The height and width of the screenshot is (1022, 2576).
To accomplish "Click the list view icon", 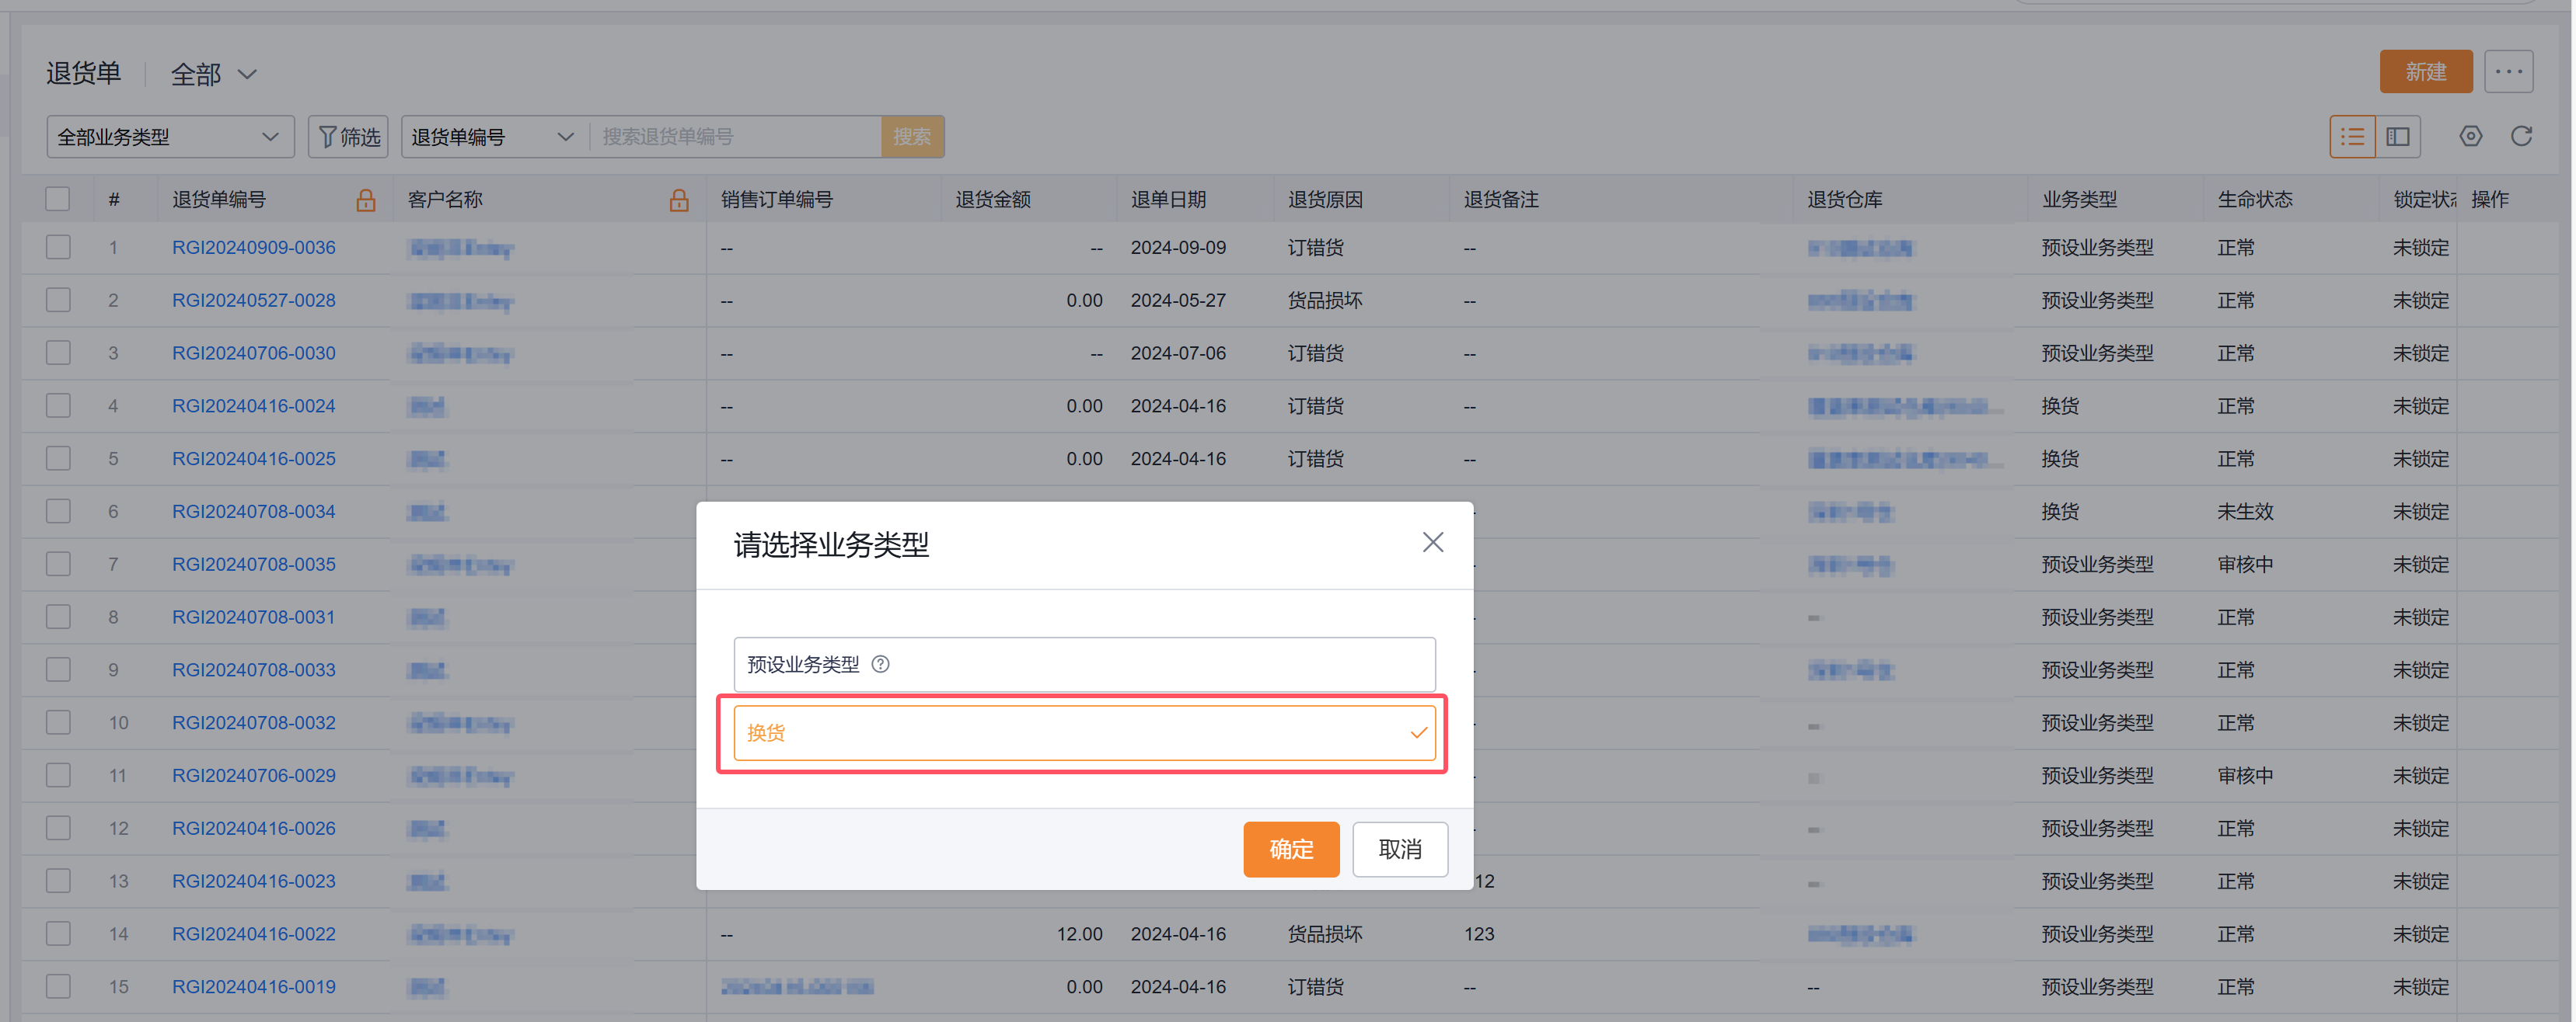I will click(x=2352, y=137).
